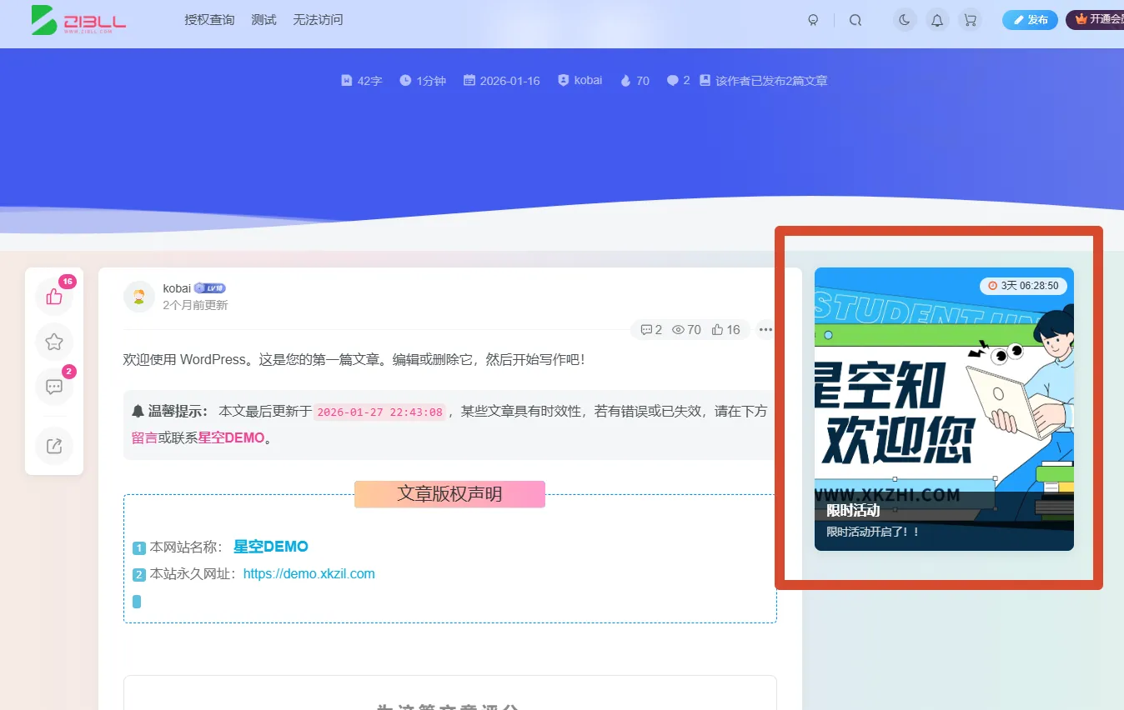Click kobai's author avatar
The width and height of the screenshot is (1124, 710).
coord(139,297)
